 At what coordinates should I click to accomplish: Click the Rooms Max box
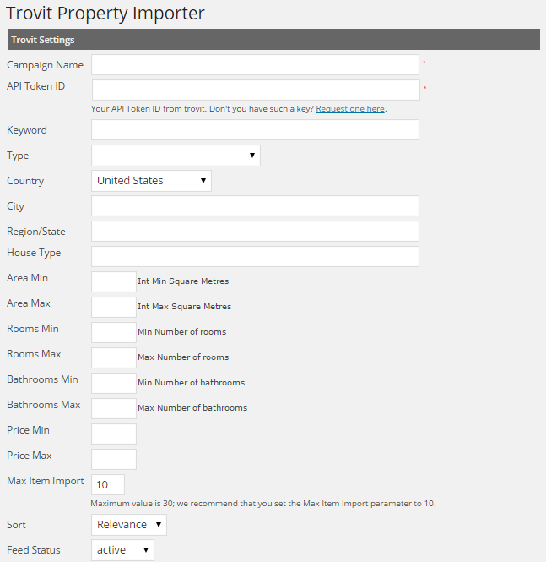pyautogui.click(x=114, y=358)
